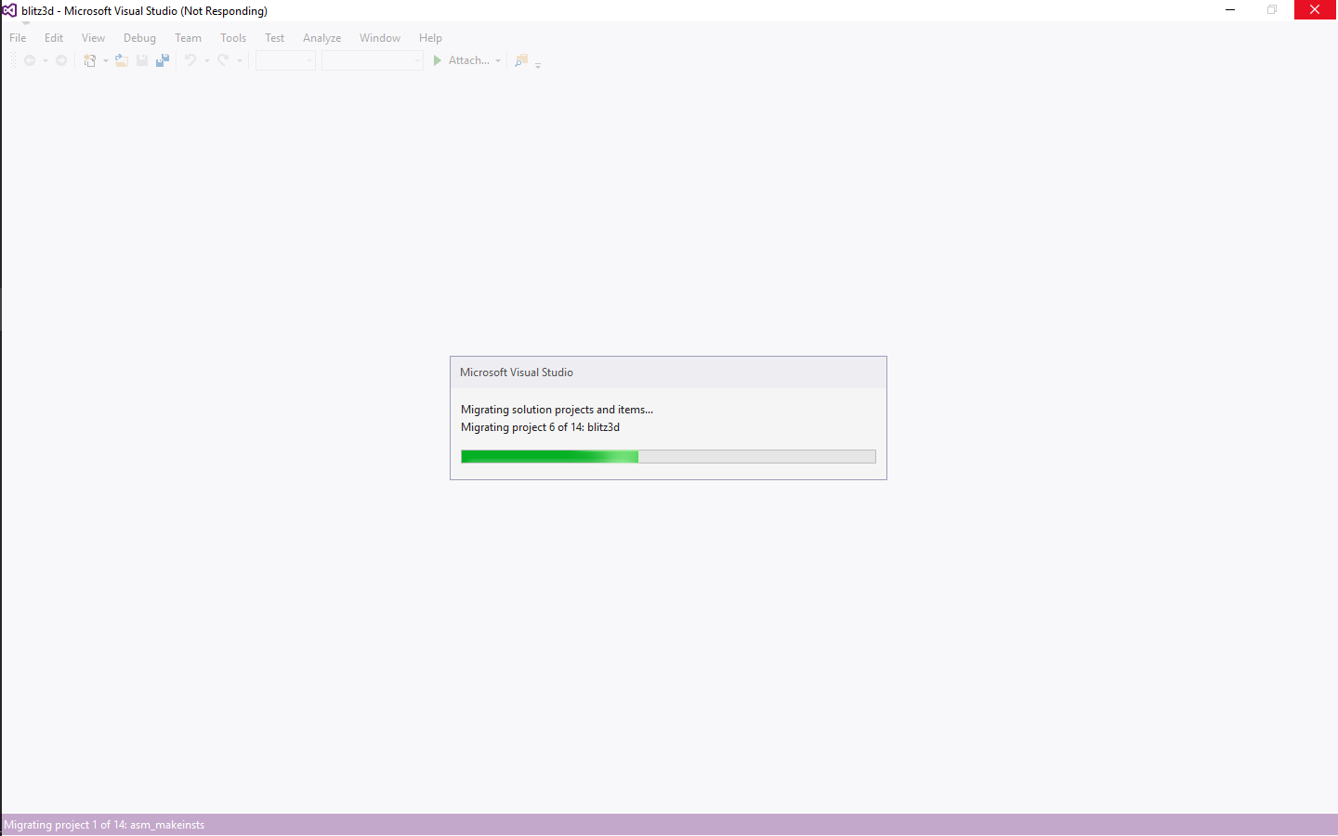Screen dimensions: 1338x836
Task: Click the status bar migrating asm_makeinsts message
Action: (x=104, y=825)
